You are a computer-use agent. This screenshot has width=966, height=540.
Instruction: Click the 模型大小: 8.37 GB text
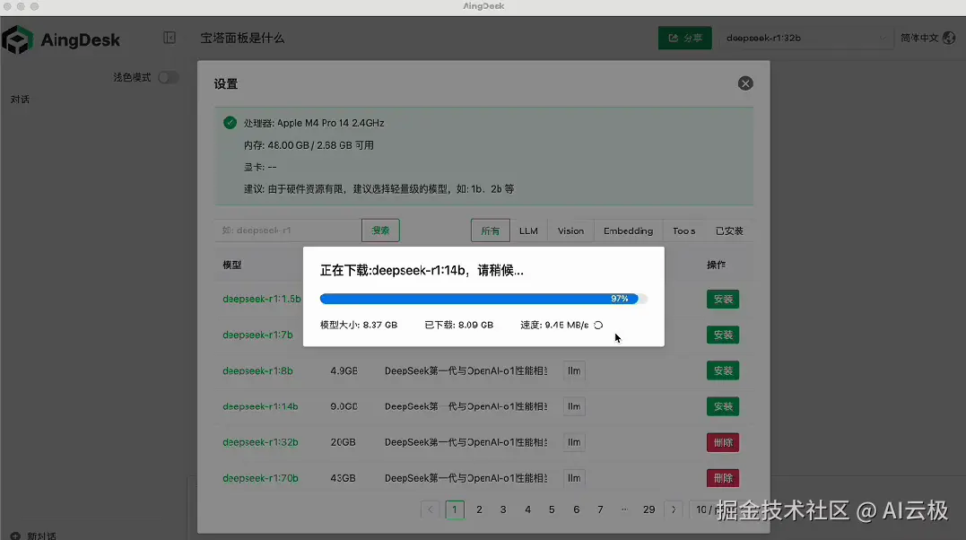[359, 325]
